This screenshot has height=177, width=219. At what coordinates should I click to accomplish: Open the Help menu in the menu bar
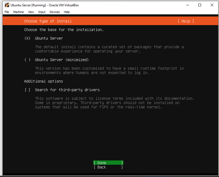point(67,12)
